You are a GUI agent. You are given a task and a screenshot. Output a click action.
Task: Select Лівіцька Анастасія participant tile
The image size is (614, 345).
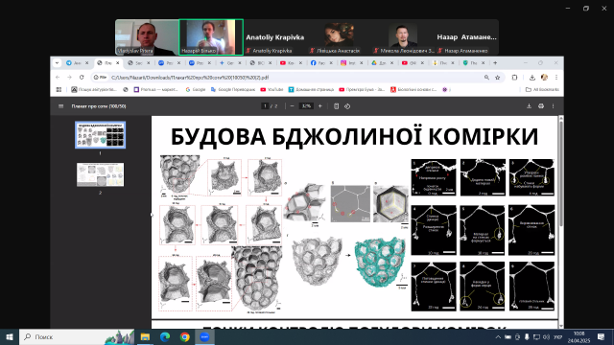[339, 37]
